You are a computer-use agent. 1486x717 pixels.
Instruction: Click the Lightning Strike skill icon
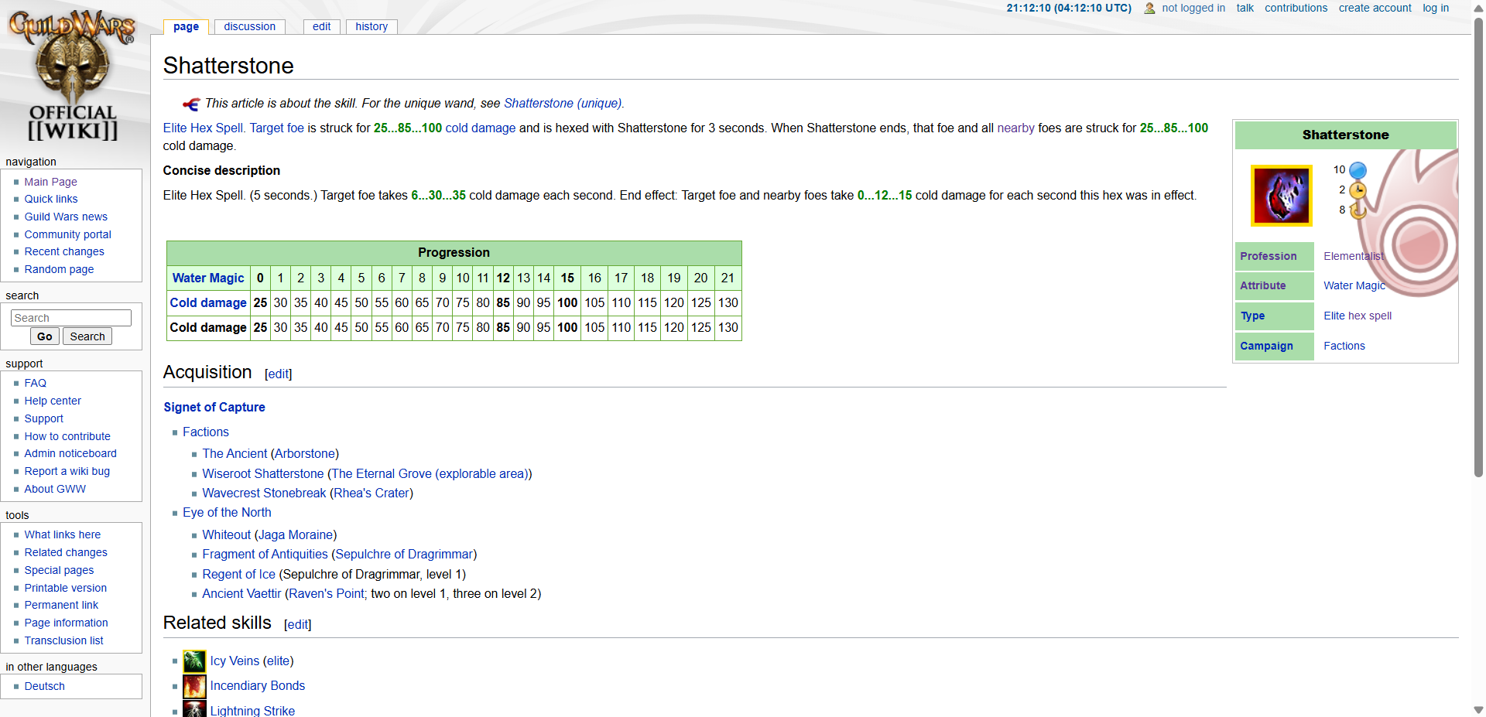pos(194,709)
